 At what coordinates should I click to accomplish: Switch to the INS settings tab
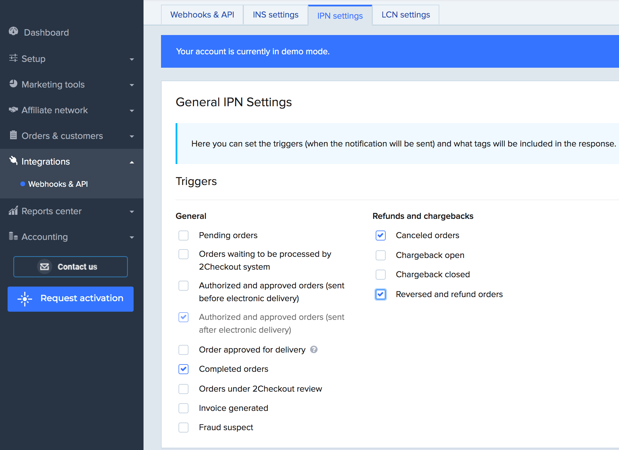275,15
